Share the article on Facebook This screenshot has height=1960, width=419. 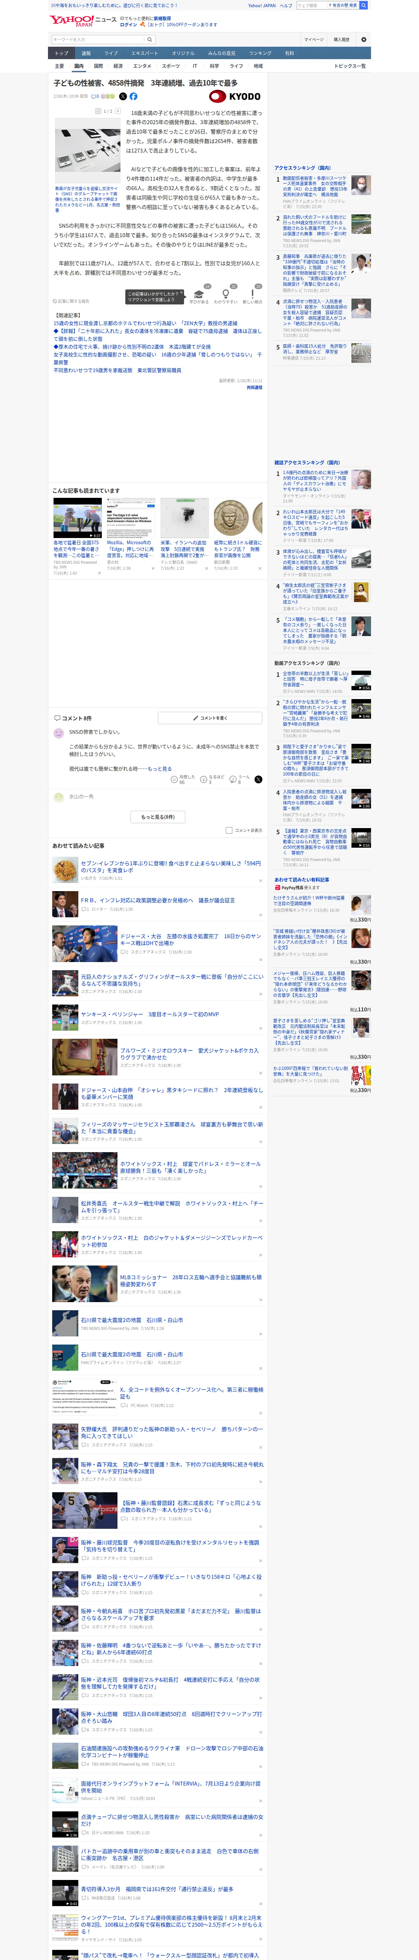133,97
